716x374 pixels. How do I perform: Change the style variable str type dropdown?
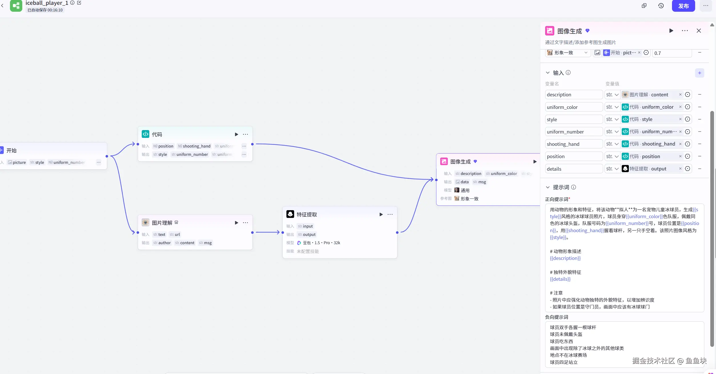(x=612, y=120)
